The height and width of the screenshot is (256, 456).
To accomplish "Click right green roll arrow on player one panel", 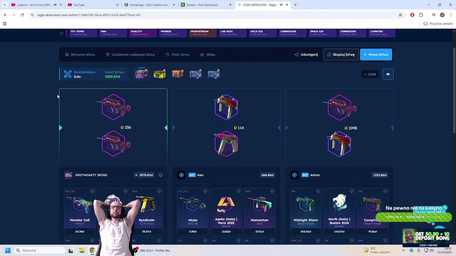I will point(166,128).
